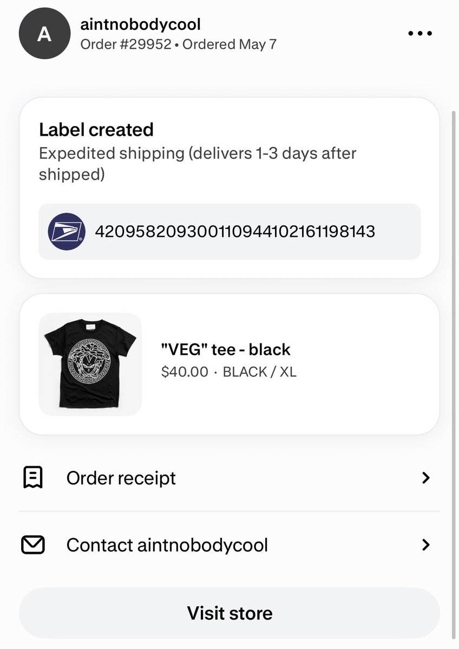Tap the aintnobodycool avatar circle
459x649 pixels.
43,35
